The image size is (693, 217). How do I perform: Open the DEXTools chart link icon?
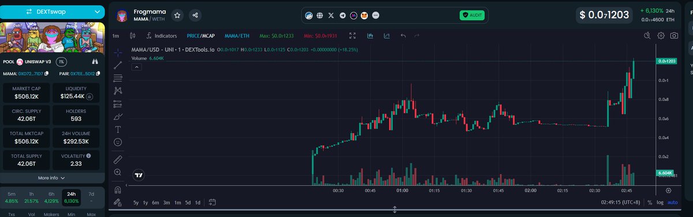pyautogui.click(x=309, y=16)
